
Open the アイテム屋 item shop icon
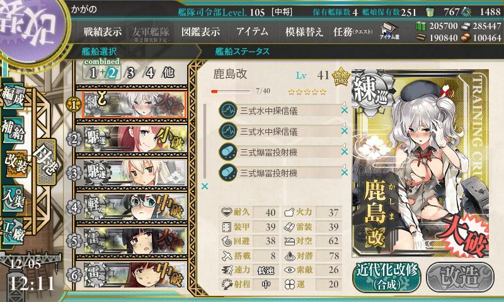[x=389, y=31]
